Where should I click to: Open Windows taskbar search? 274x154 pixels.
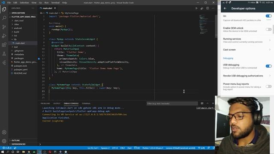pos(8,152)
